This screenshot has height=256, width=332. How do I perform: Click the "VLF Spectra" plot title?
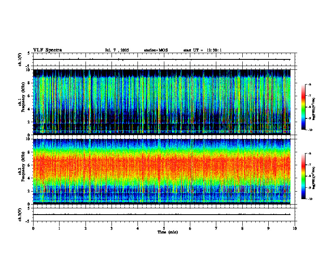point(47,50)
